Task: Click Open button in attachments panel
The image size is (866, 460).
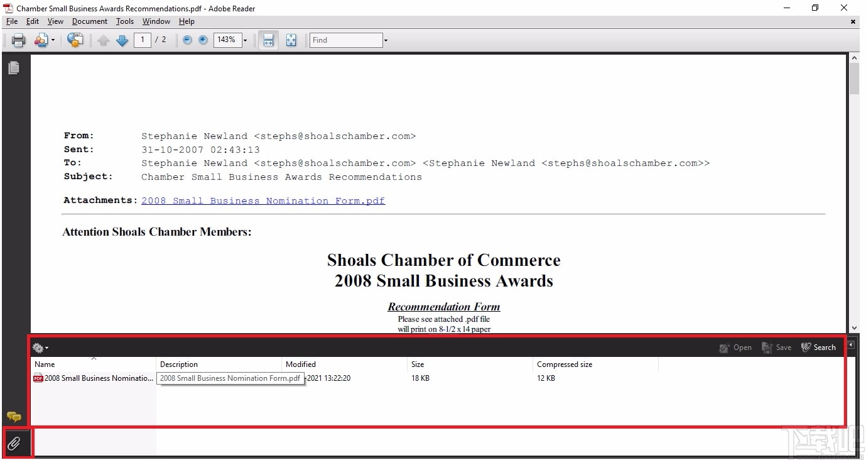Action: [x=735, y=348]
